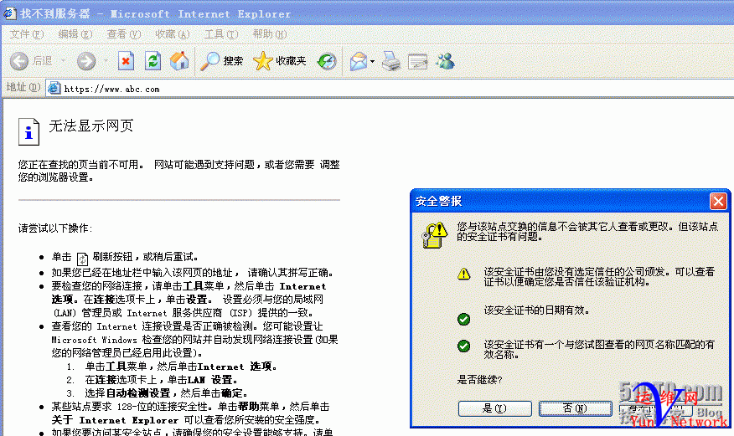Stop page loading with red X icon
734x436 pixels.
(126, 61)
